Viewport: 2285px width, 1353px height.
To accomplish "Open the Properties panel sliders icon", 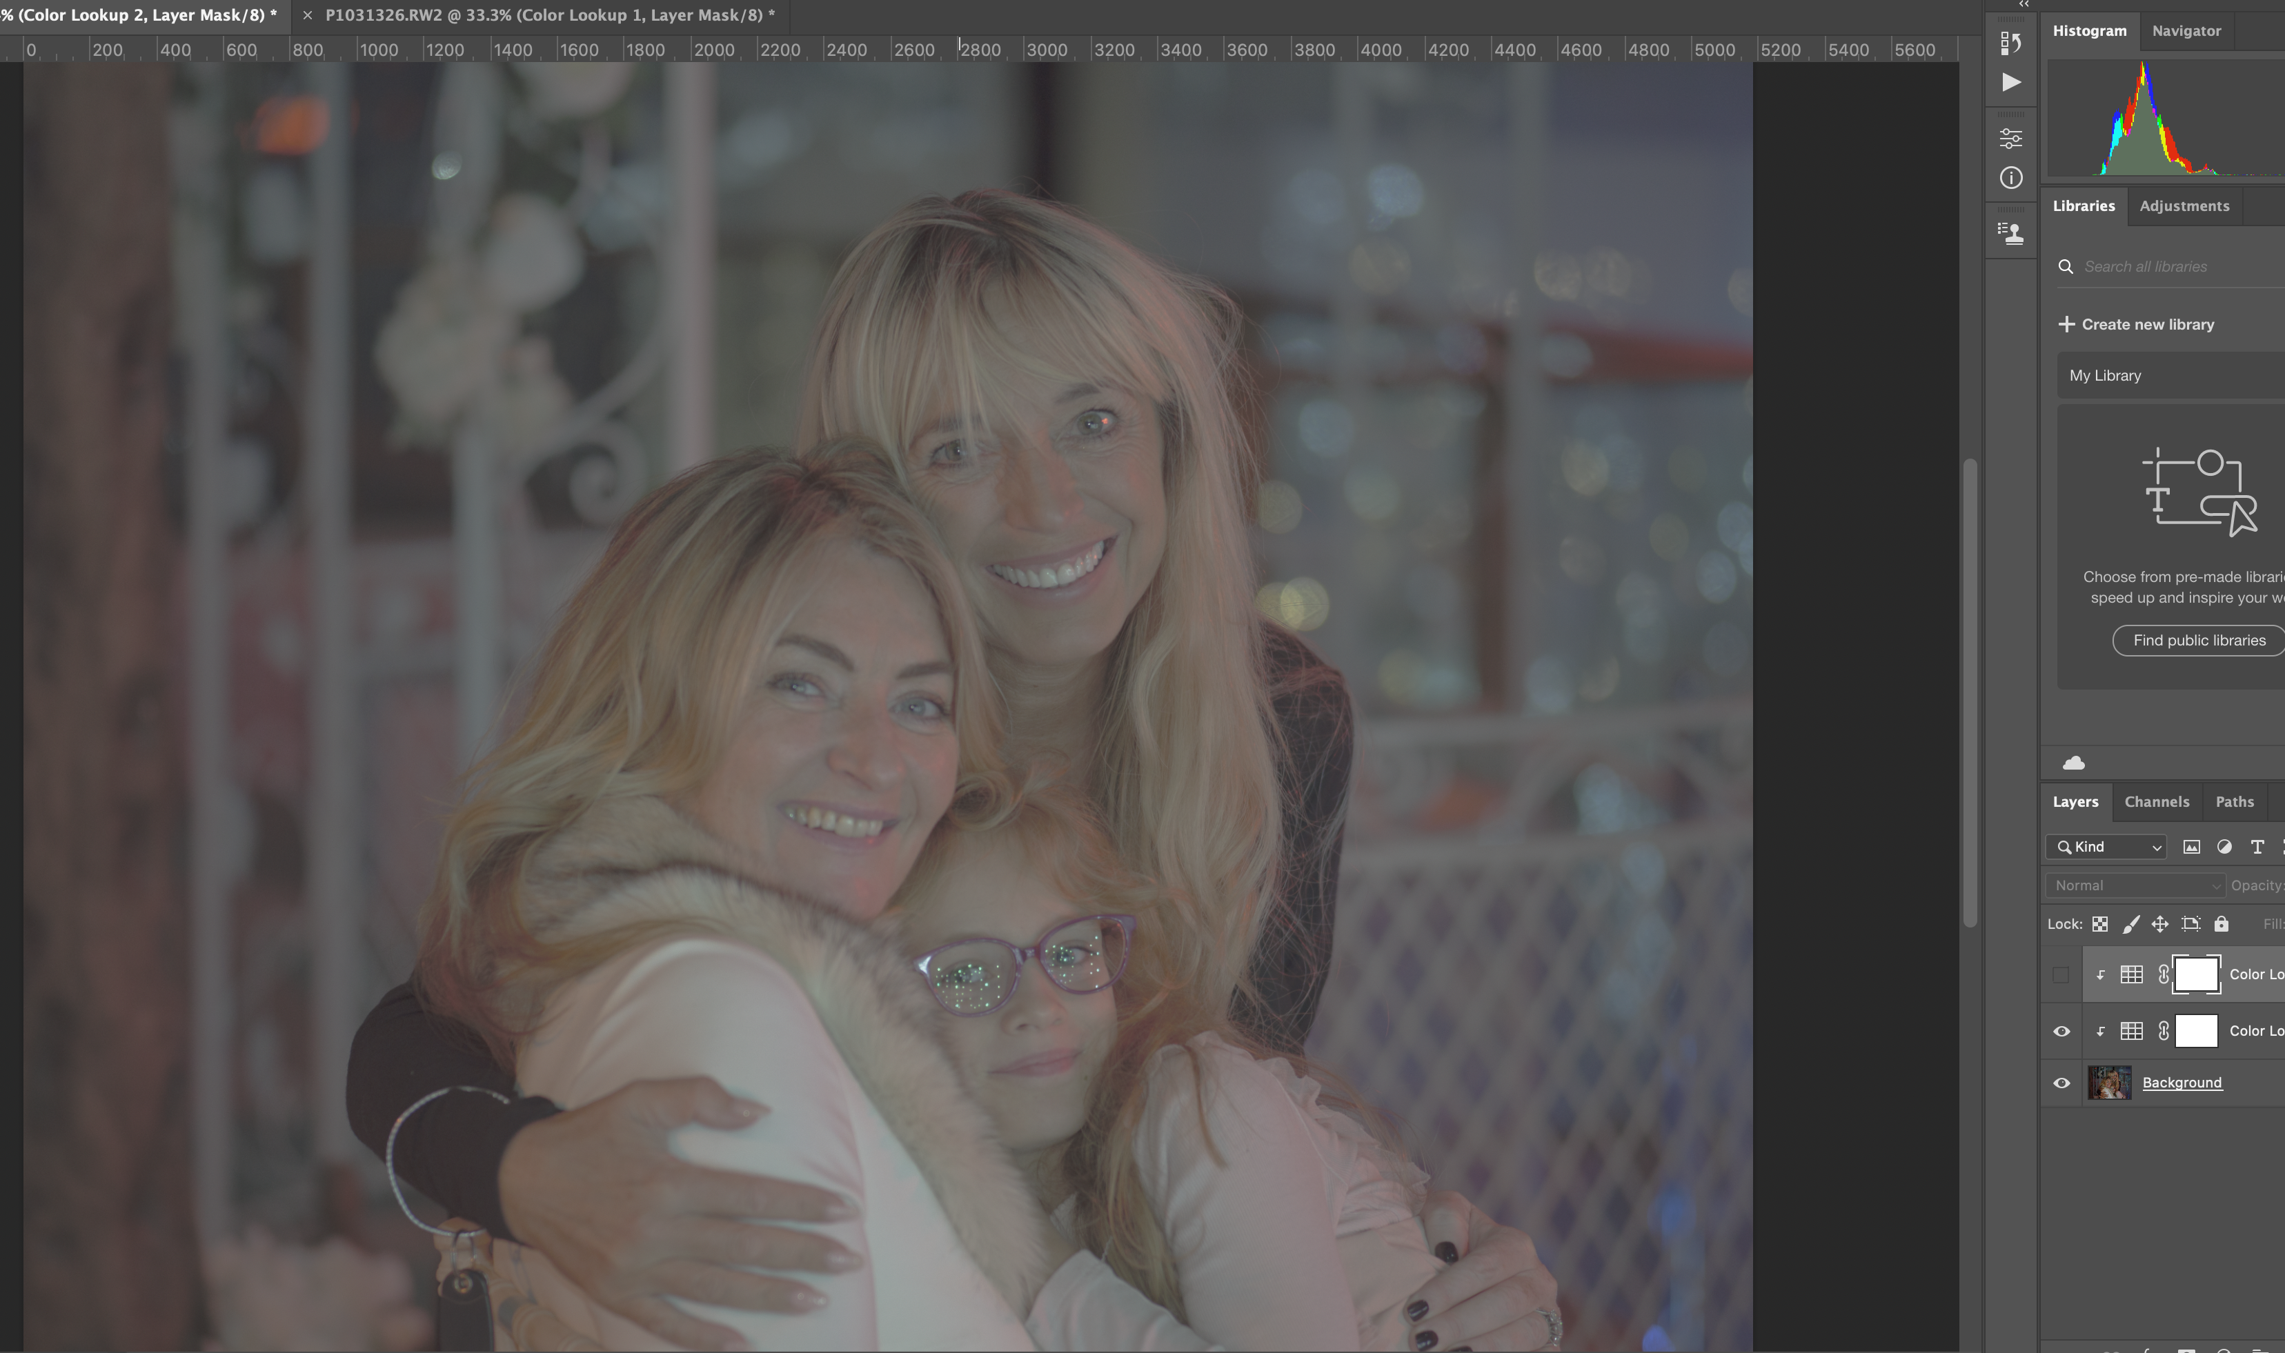I will [2010, 139].
